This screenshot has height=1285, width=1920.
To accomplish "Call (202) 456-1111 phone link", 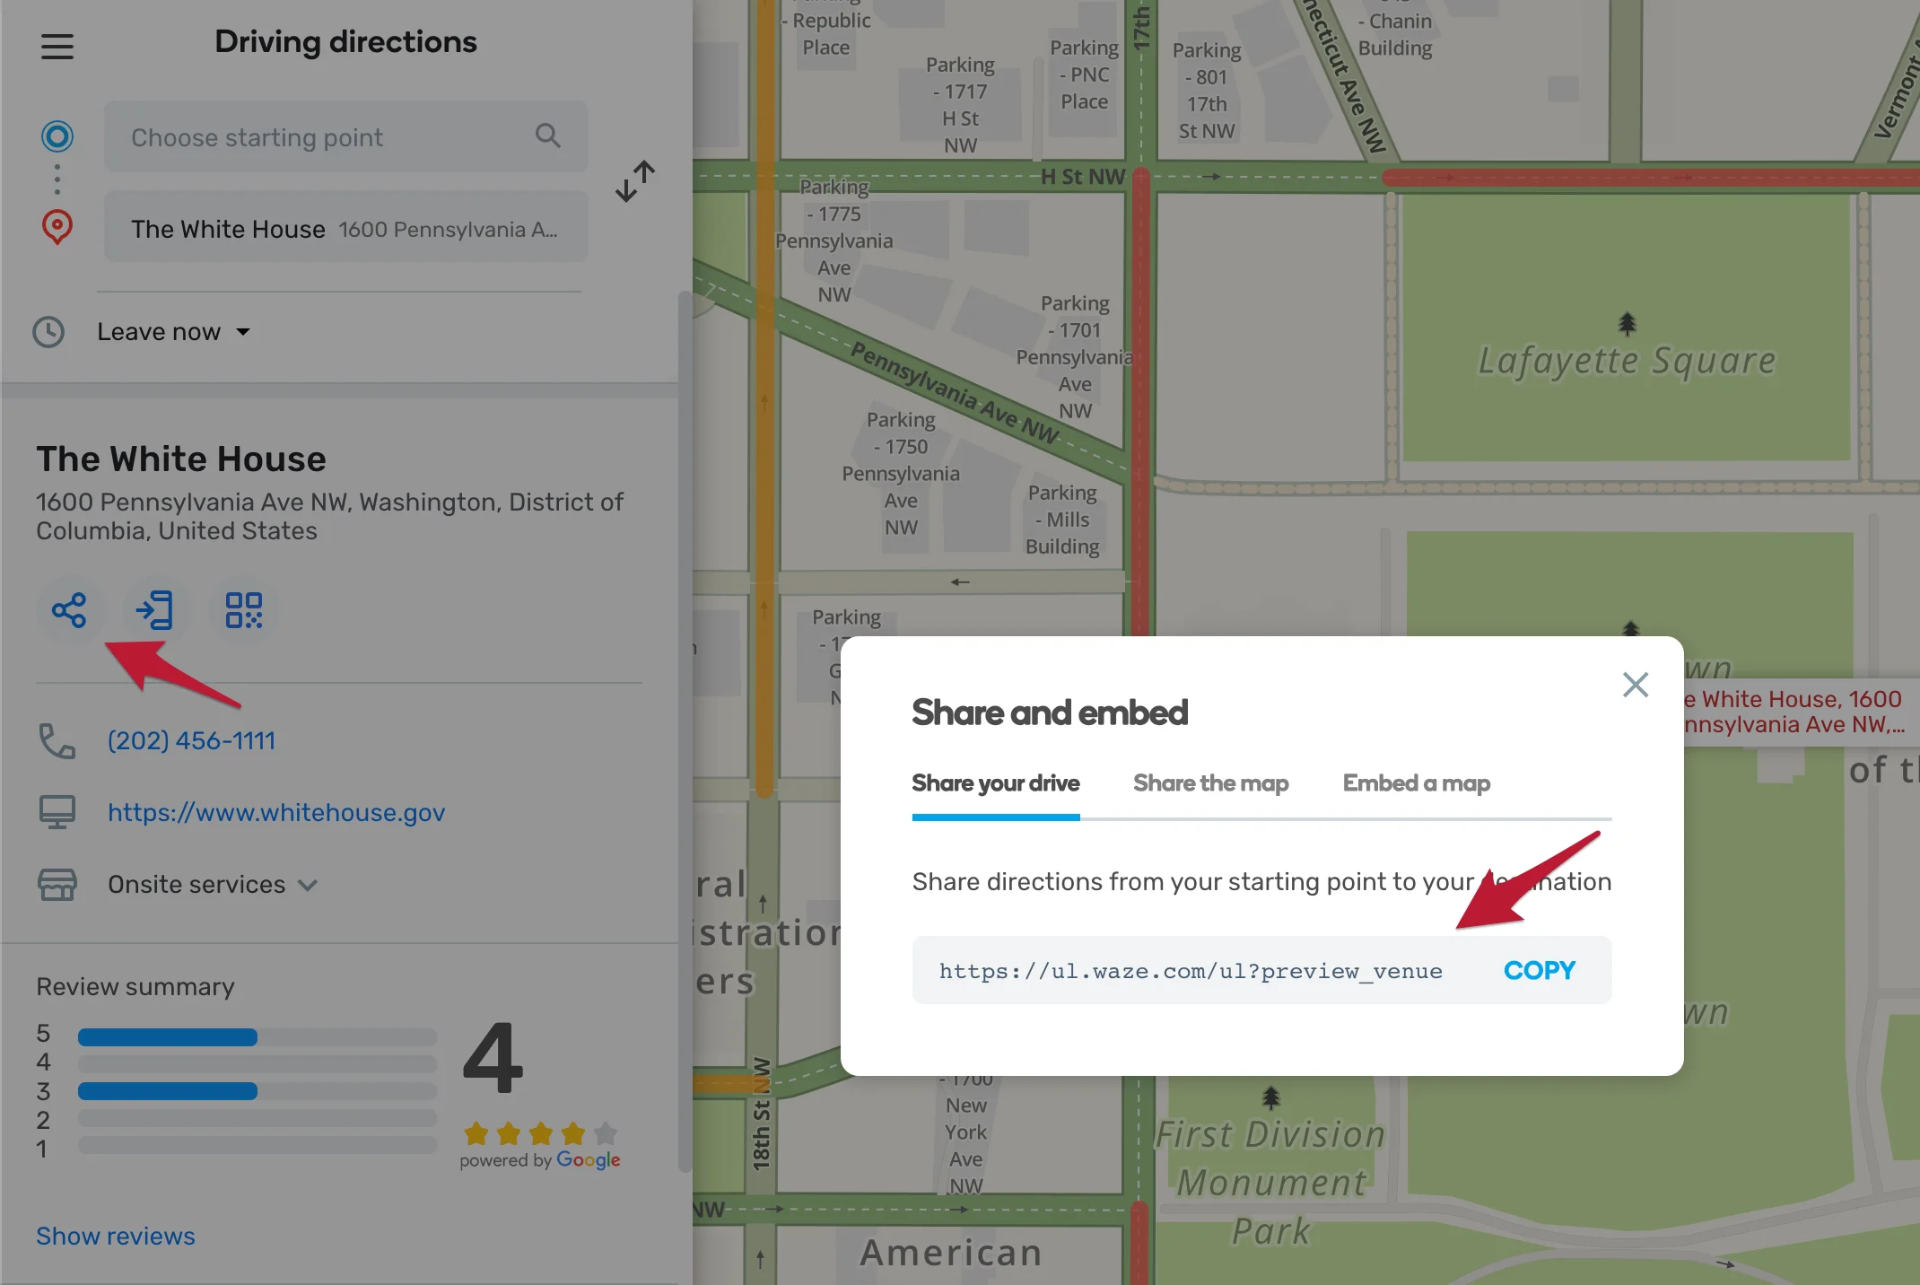I will pos(191,741).
